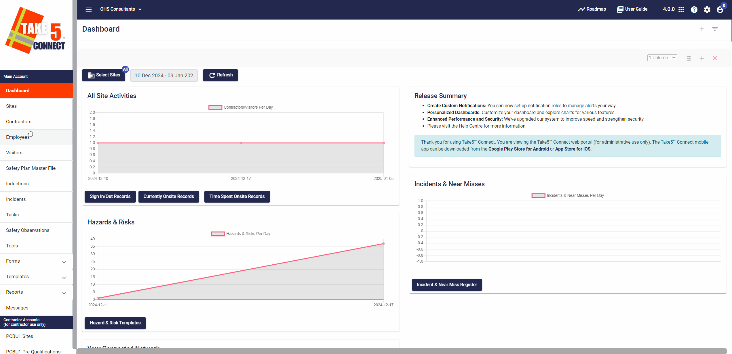Open Incident & Near Miss Register
732x354 pixels.
click(x=447, y=285)
